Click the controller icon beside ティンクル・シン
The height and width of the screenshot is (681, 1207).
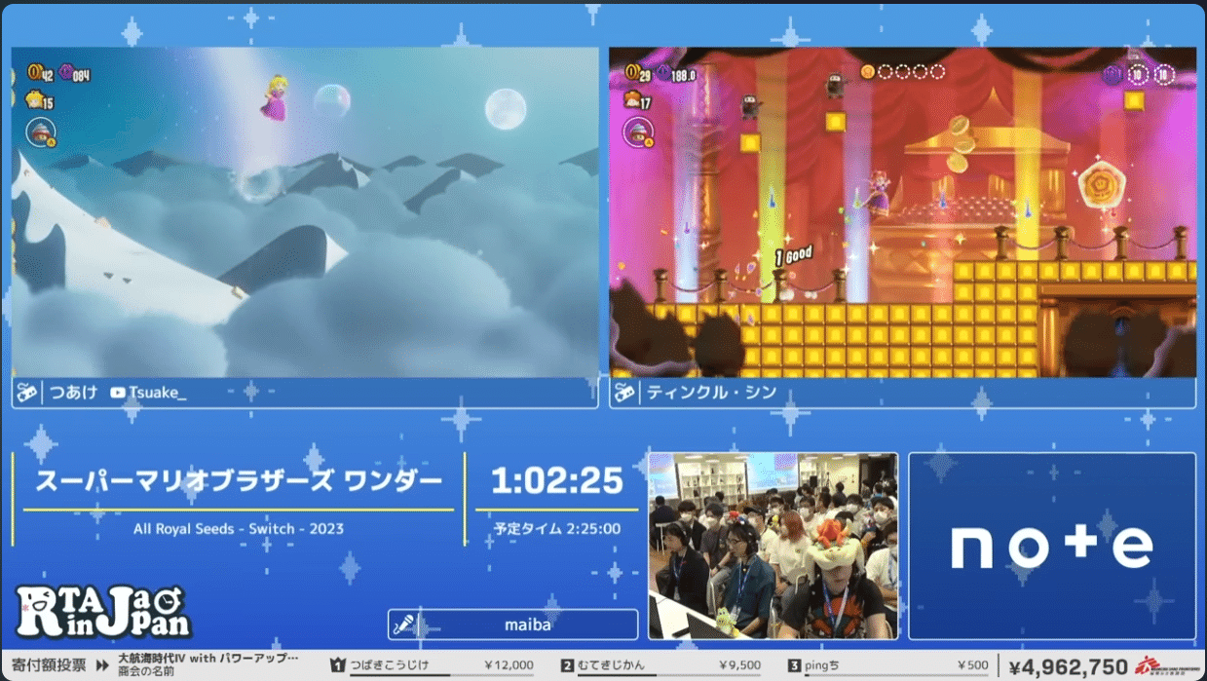[624, 393]
